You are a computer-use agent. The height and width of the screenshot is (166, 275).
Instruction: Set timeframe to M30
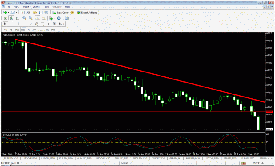point(23,30)
